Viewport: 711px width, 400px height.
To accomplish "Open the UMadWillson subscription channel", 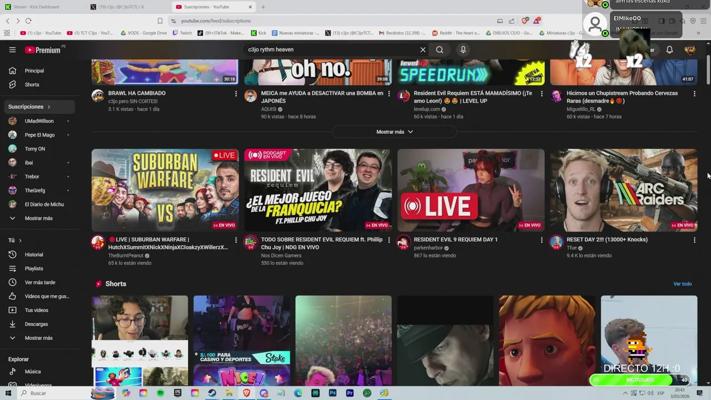I will [38, 121].
